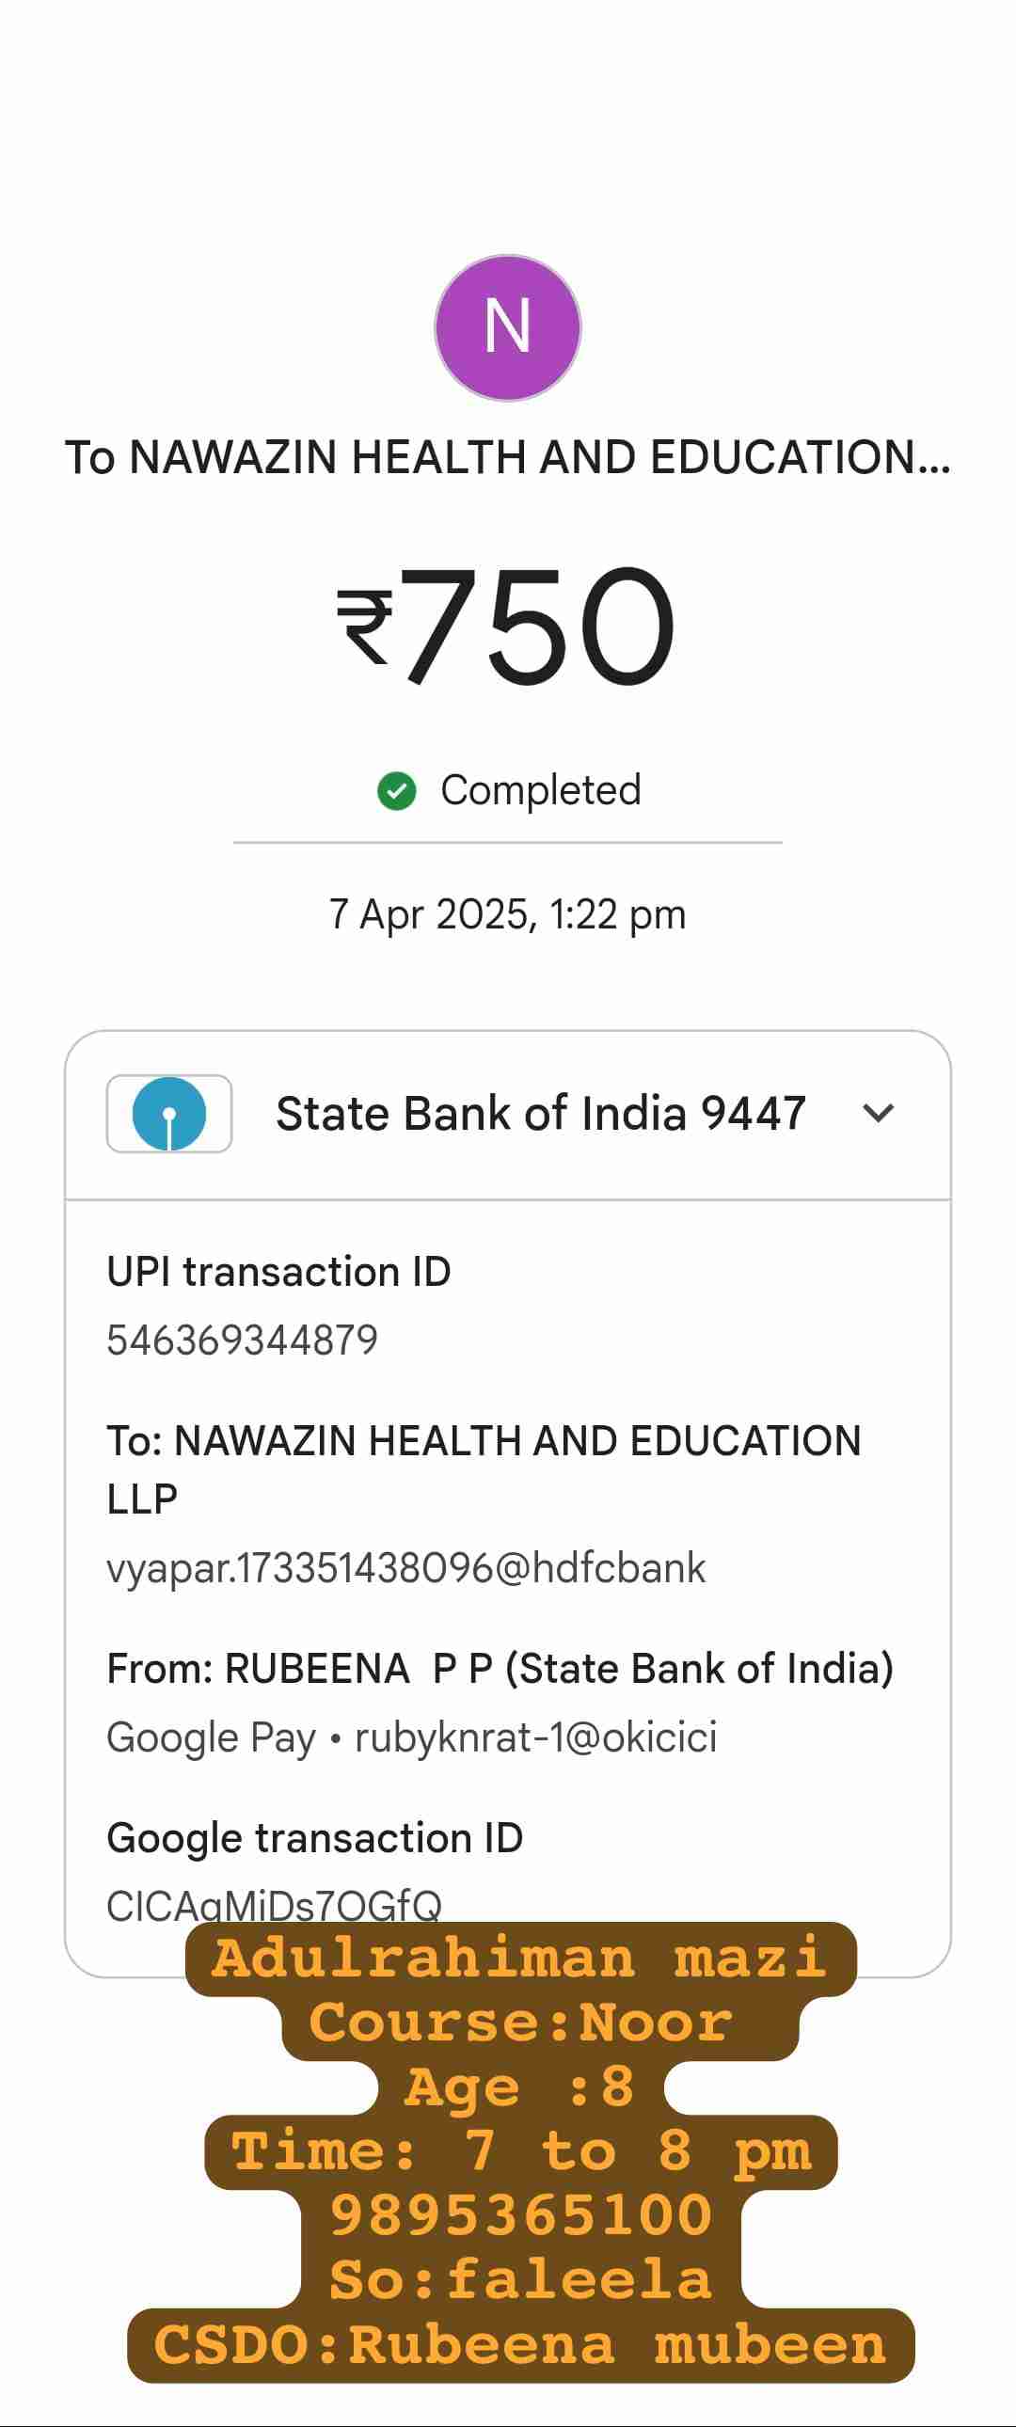Click the Completed status text
The width and height of the screenshot is (1016, 2427).
(x=540, y=790)
